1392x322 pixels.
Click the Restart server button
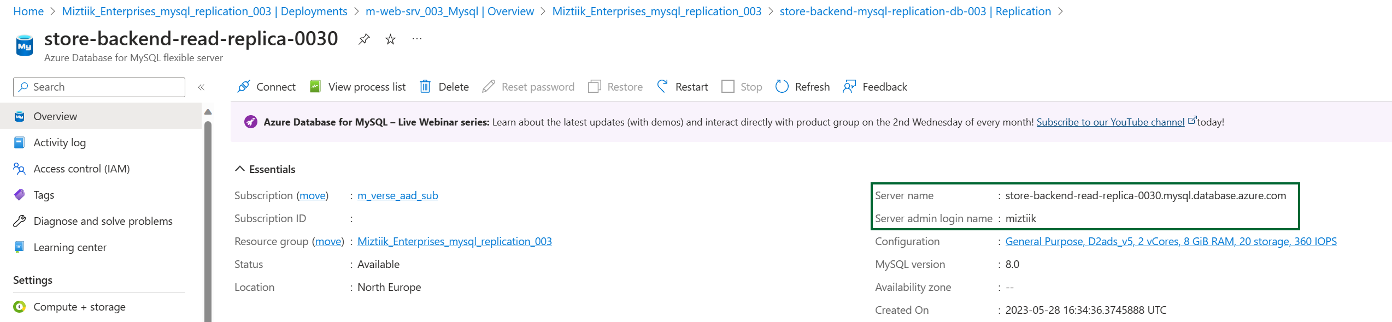(682, 87)
